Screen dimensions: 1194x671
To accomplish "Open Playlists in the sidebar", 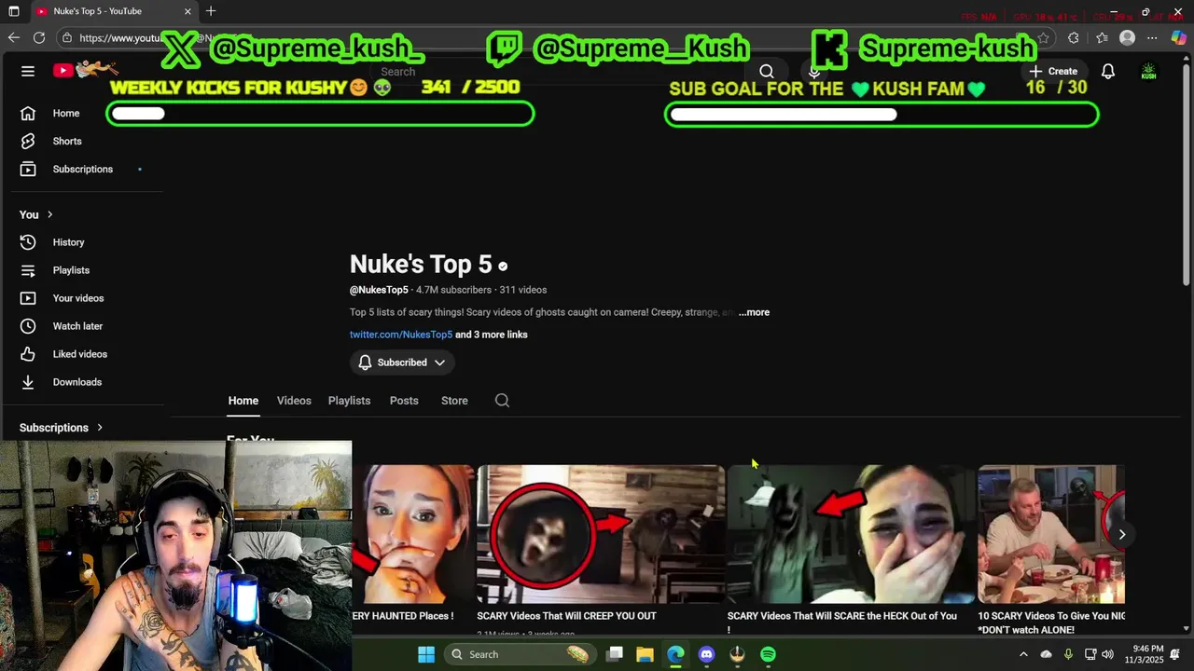I will [x=71, y=270].
